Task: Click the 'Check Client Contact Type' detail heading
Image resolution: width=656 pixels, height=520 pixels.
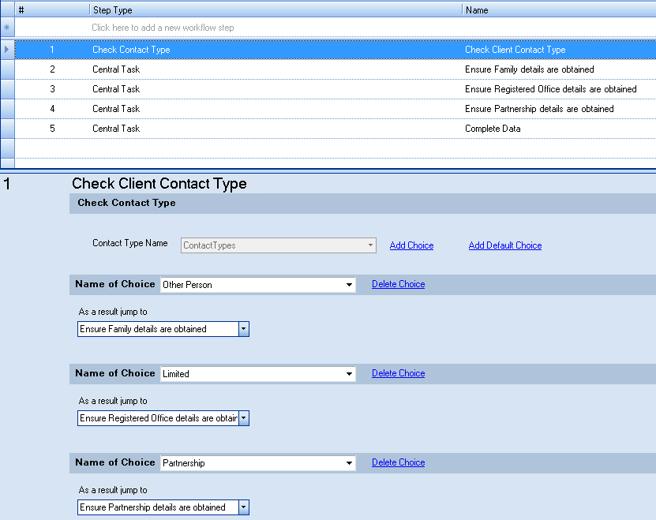Action: pyautogui.click(x=159, y=184)
